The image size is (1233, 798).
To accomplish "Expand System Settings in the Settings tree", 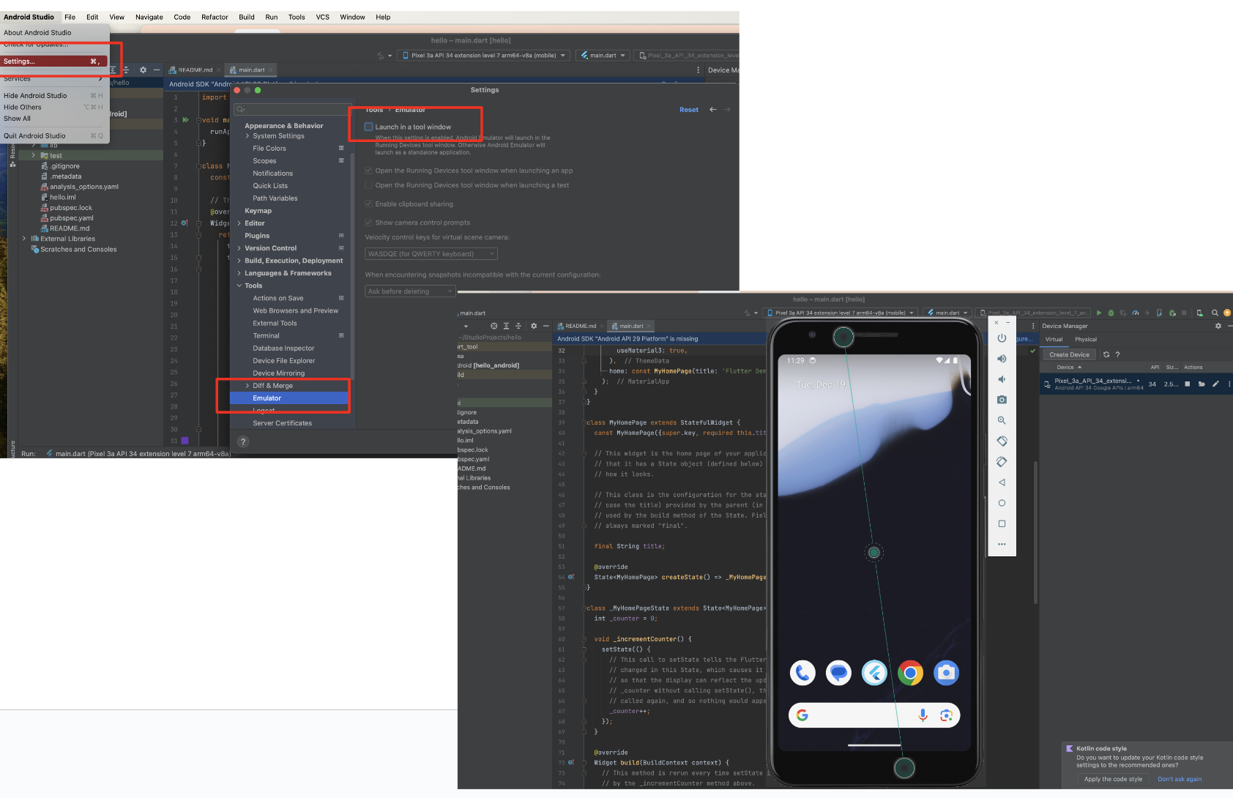I will point(247,136).
